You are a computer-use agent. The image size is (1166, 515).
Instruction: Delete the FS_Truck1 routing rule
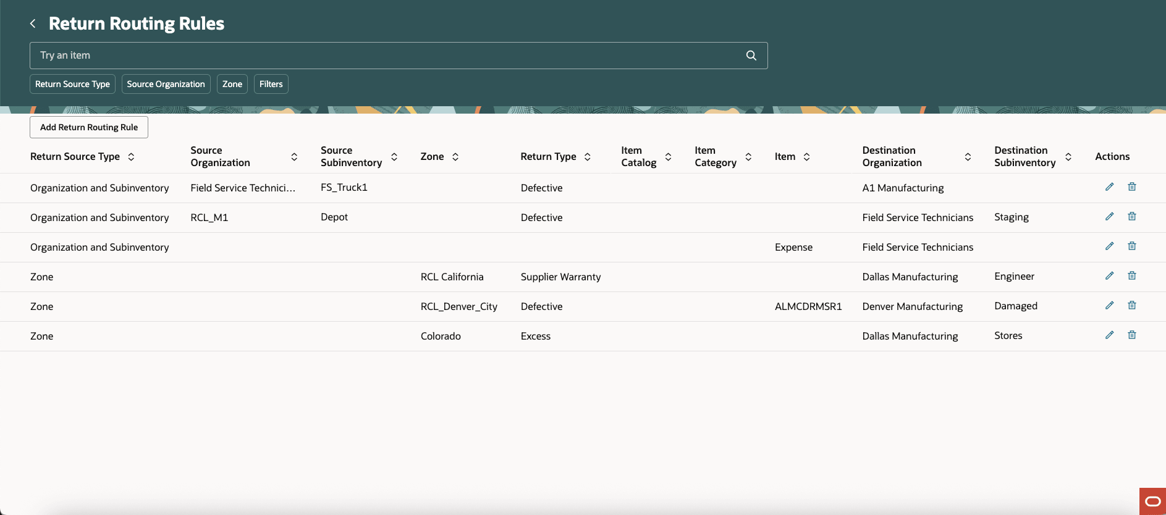(x=1132, y=186)
